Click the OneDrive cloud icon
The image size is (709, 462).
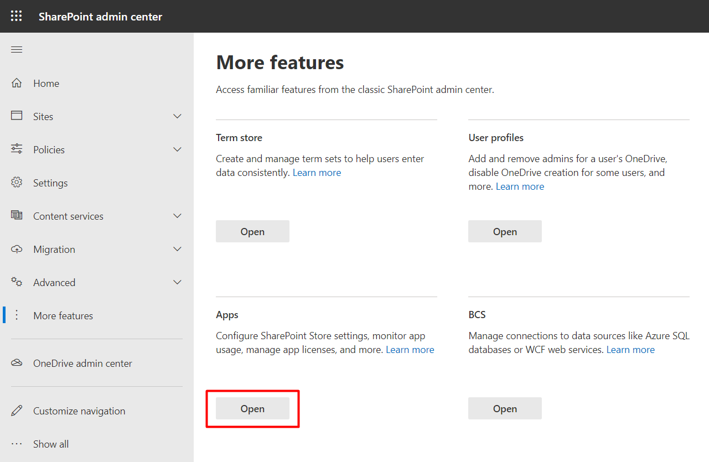pos(17,363)
